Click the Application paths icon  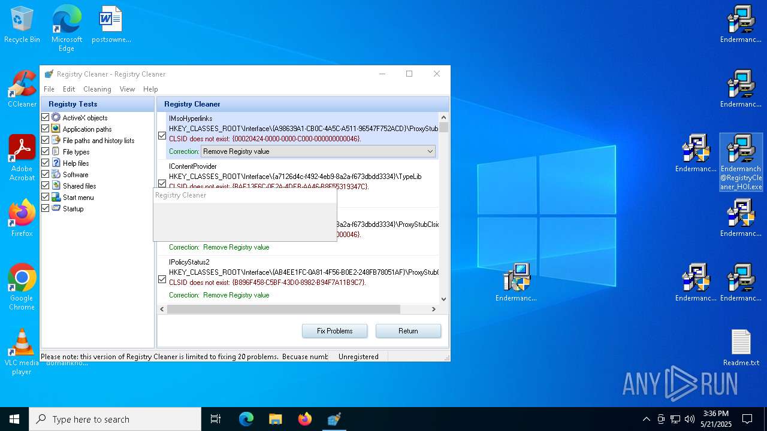point(56,129)
